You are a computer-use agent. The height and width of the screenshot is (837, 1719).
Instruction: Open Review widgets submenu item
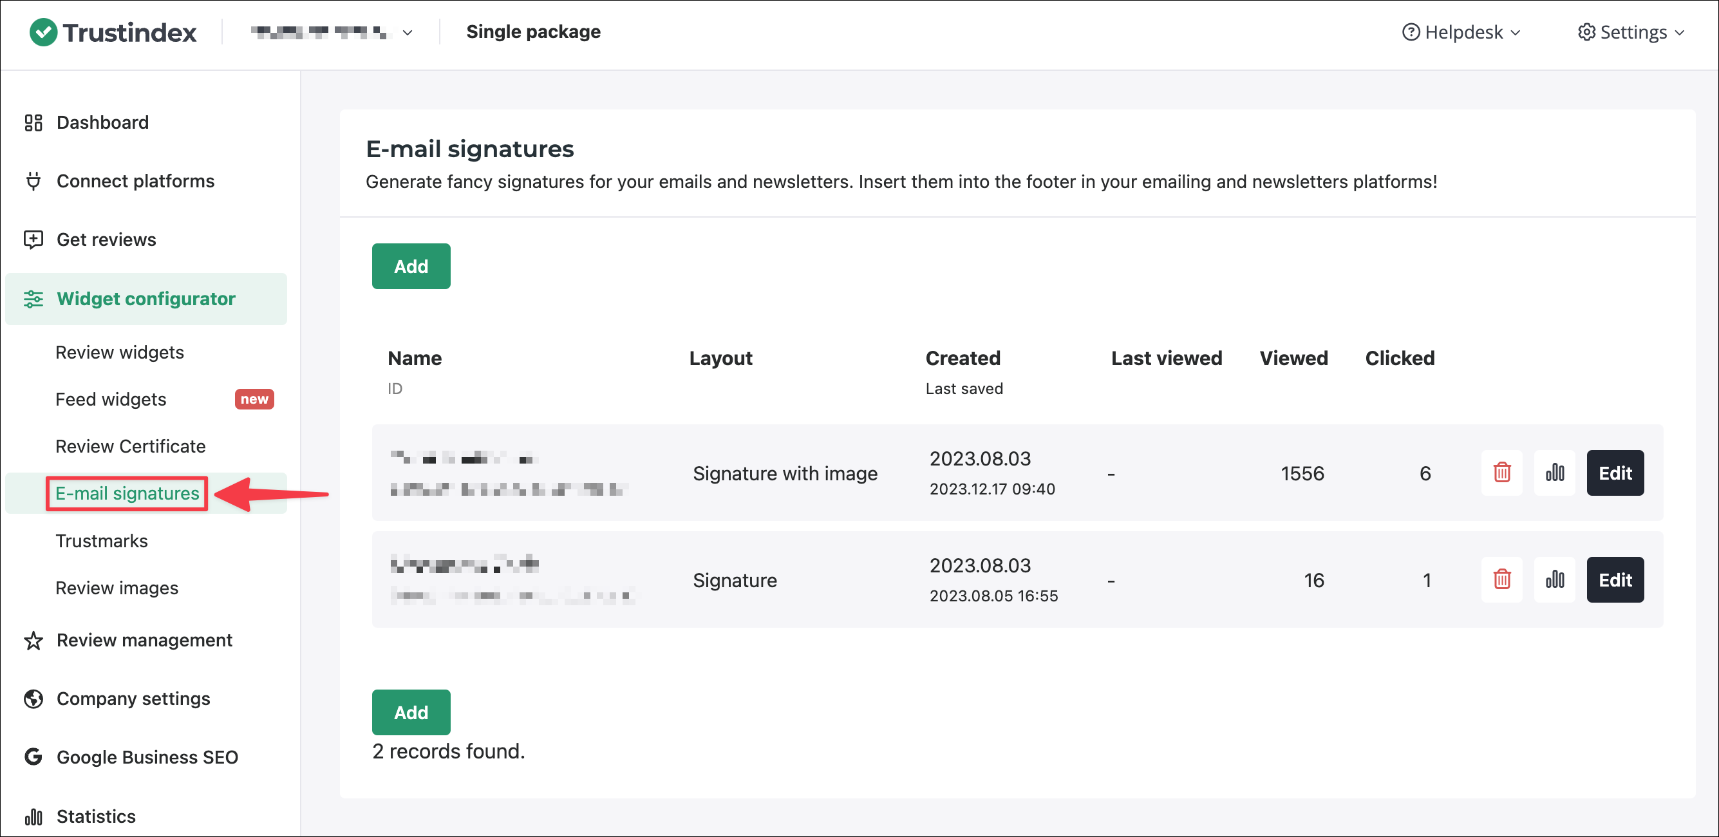coord(120,352)
